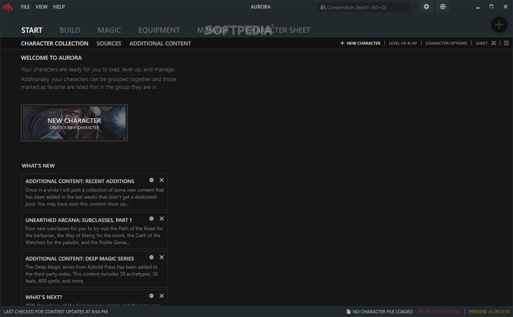Switch to the Character Sheet tab

pyautogui.click(x=278, y=30)
